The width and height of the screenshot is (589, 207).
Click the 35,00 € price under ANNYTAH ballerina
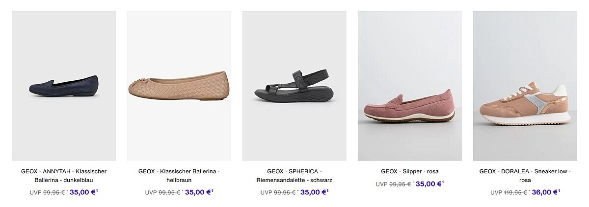click(x=83, y=192)
